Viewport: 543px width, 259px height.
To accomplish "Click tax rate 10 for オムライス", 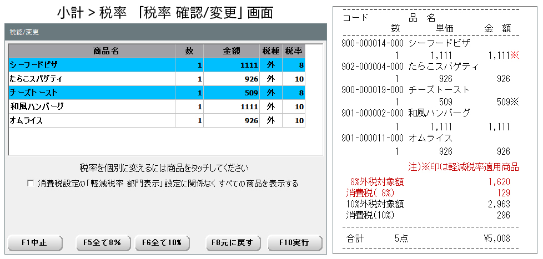I will click(294, 120).
